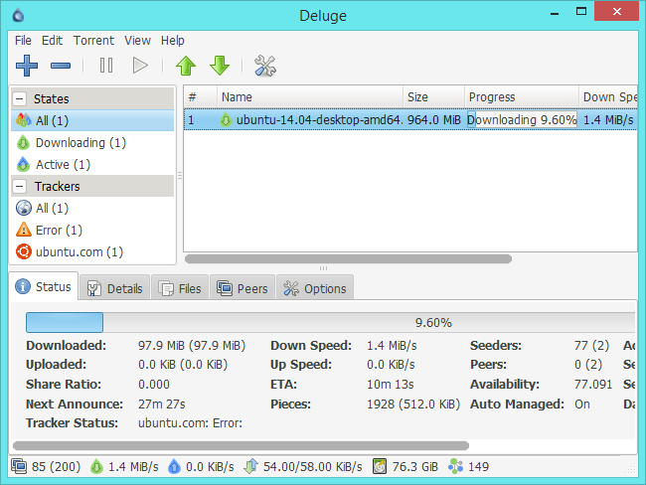
Task: Select the ubuntu-14.04-desktop-amd64 torrent row
Action: pos(318,120)
